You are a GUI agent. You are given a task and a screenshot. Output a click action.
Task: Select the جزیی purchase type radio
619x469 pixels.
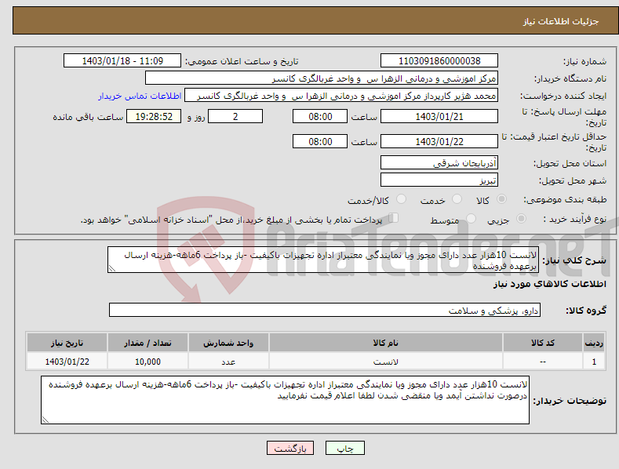coord(521,219)
